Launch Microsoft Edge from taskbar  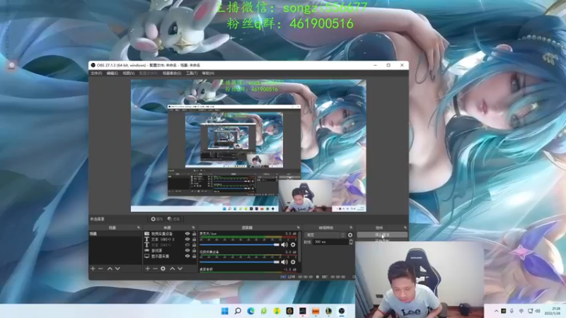click(250, 311)
